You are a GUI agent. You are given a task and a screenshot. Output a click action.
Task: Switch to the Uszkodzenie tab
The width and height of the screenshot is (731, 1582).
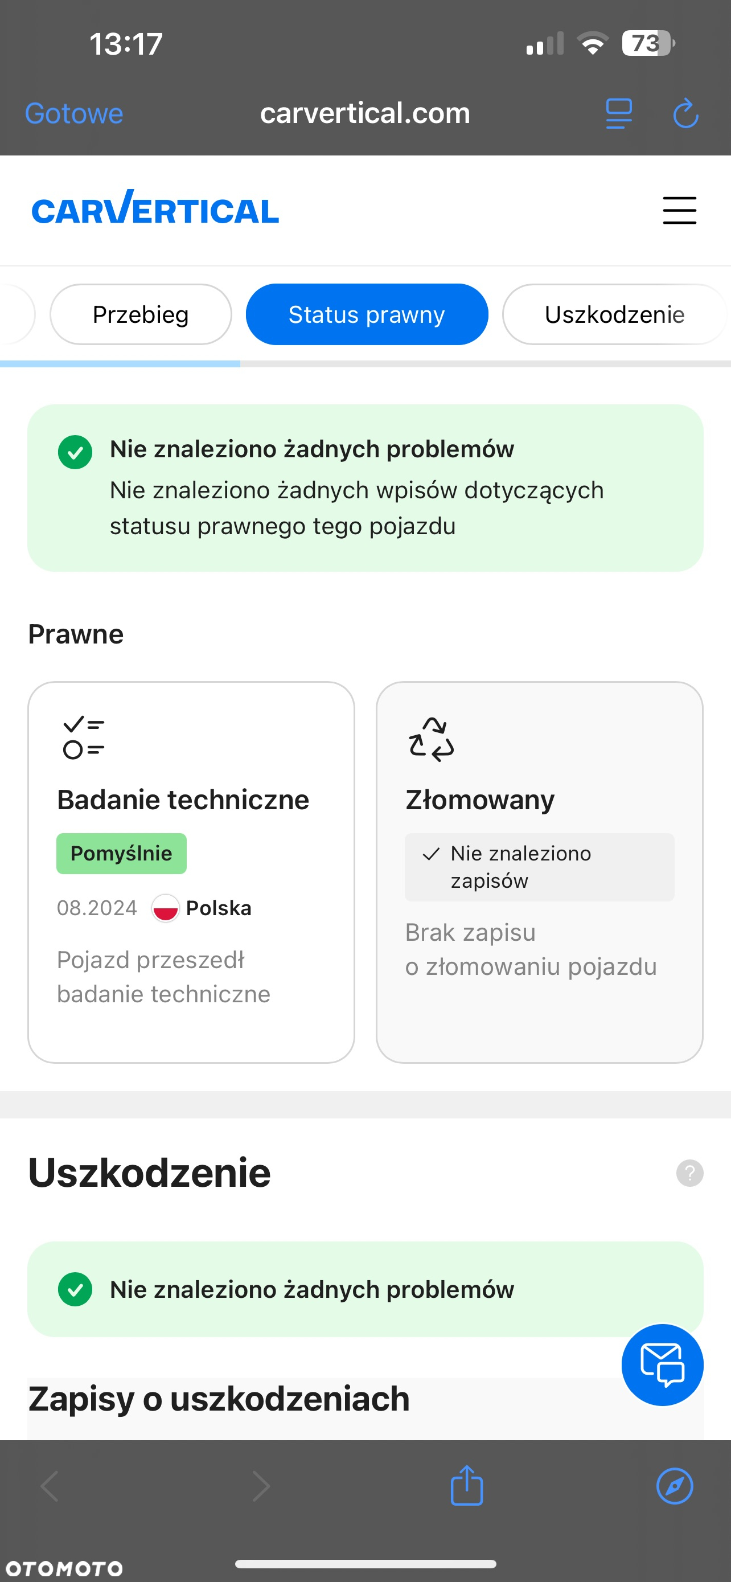pyautogui.click(x=615, y=314)
